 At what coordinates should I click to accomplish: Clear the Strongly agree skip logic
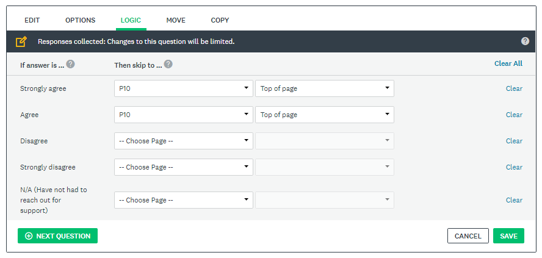[x=514, y=88]
